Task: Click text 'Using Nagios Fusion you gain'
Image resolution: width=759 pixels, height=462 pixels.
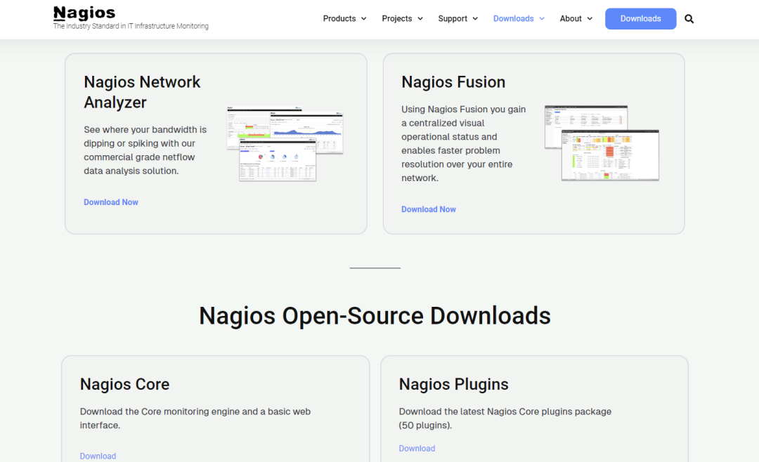Action: pos(463,110)
